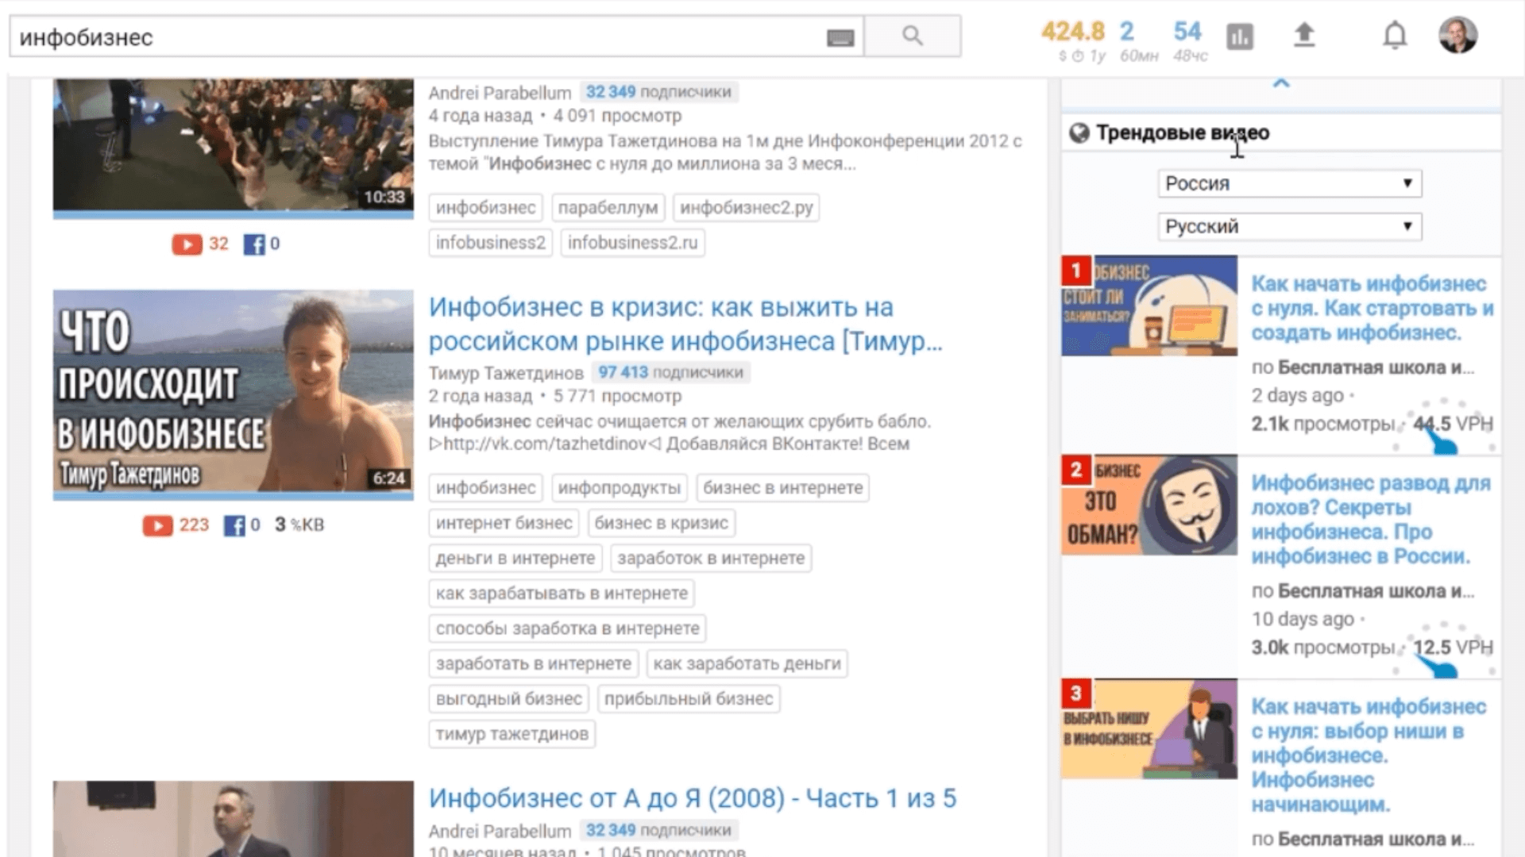Screen dimensions: 1525x857
Task: Select the парабеллум tag
Action: 608,208
